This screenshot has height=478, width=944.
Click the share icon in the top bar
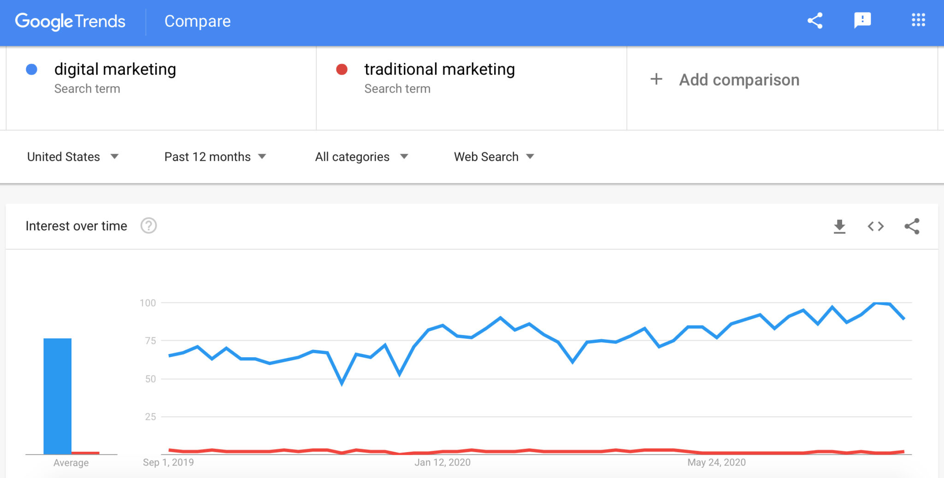point(814,21)
